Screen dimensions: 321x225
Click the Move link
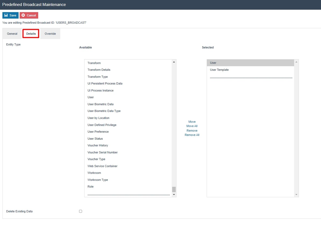tap(192, 122)
